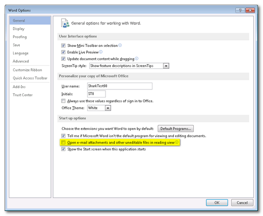Viewport: 263px width, 216px height.
Task: Select Quick Access Toolbar category
Action: 30,78
